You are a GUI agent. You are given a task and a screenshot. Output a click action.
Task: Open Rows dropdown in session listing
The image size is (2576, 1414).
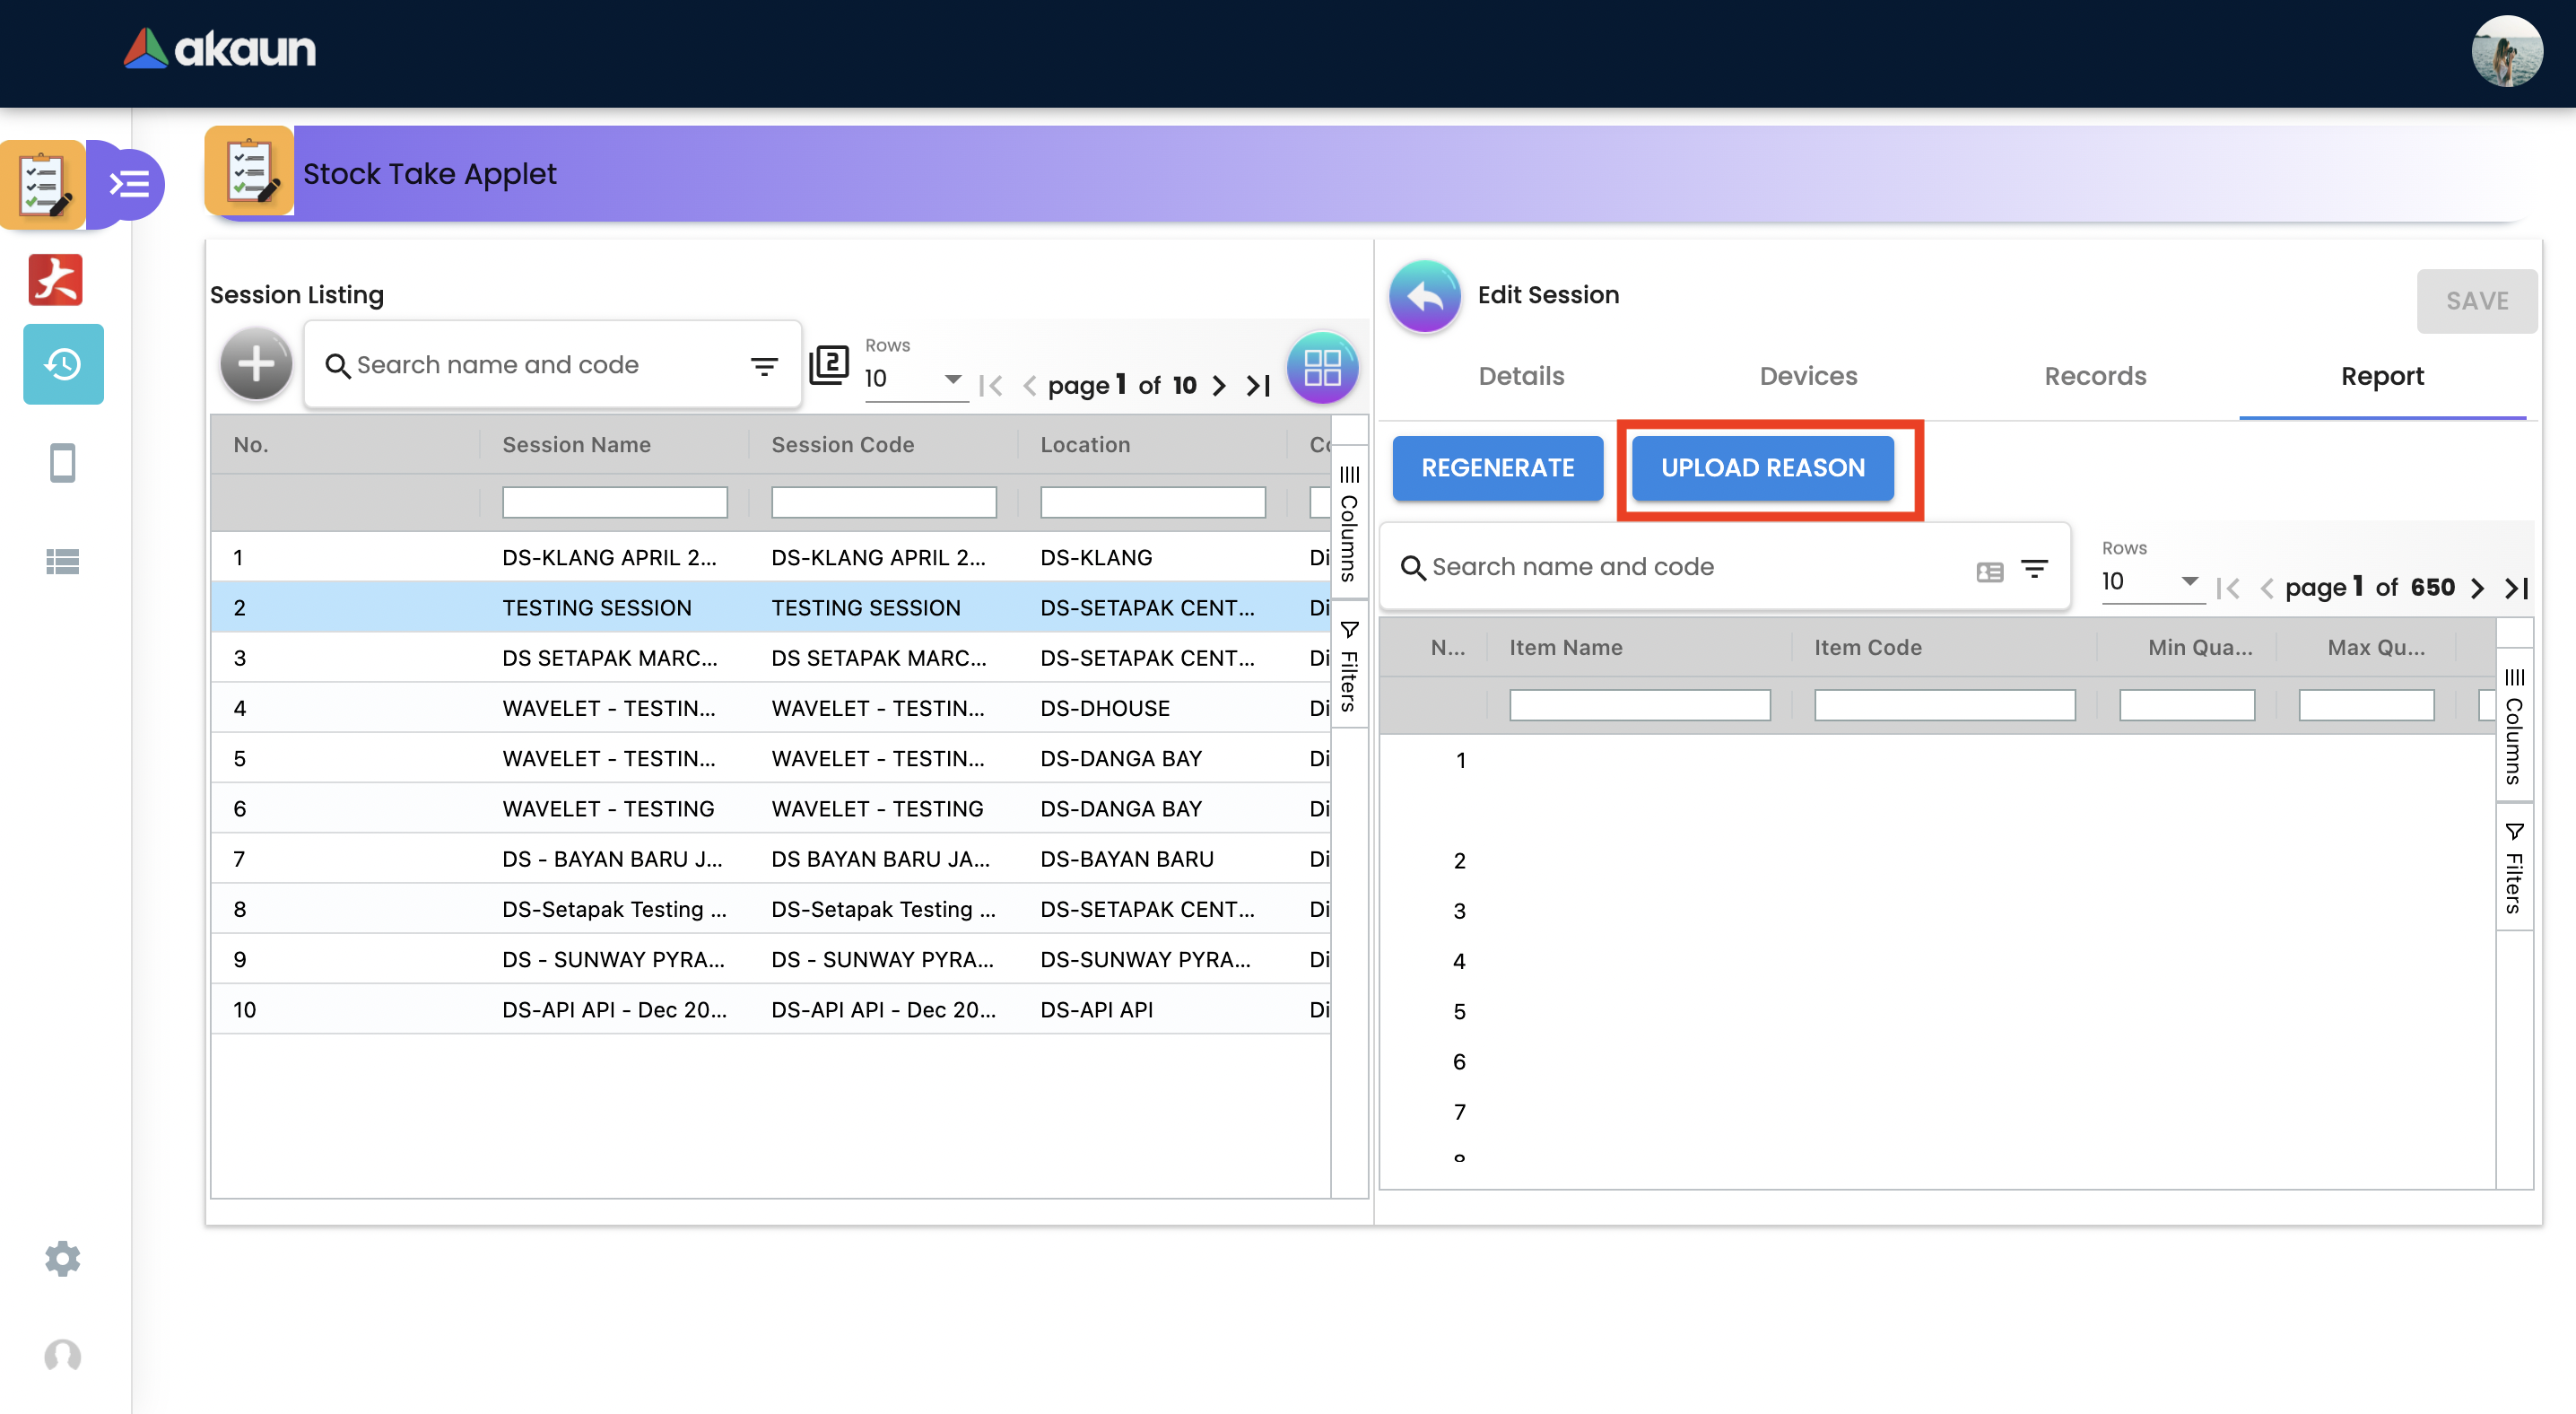[915, 379]
